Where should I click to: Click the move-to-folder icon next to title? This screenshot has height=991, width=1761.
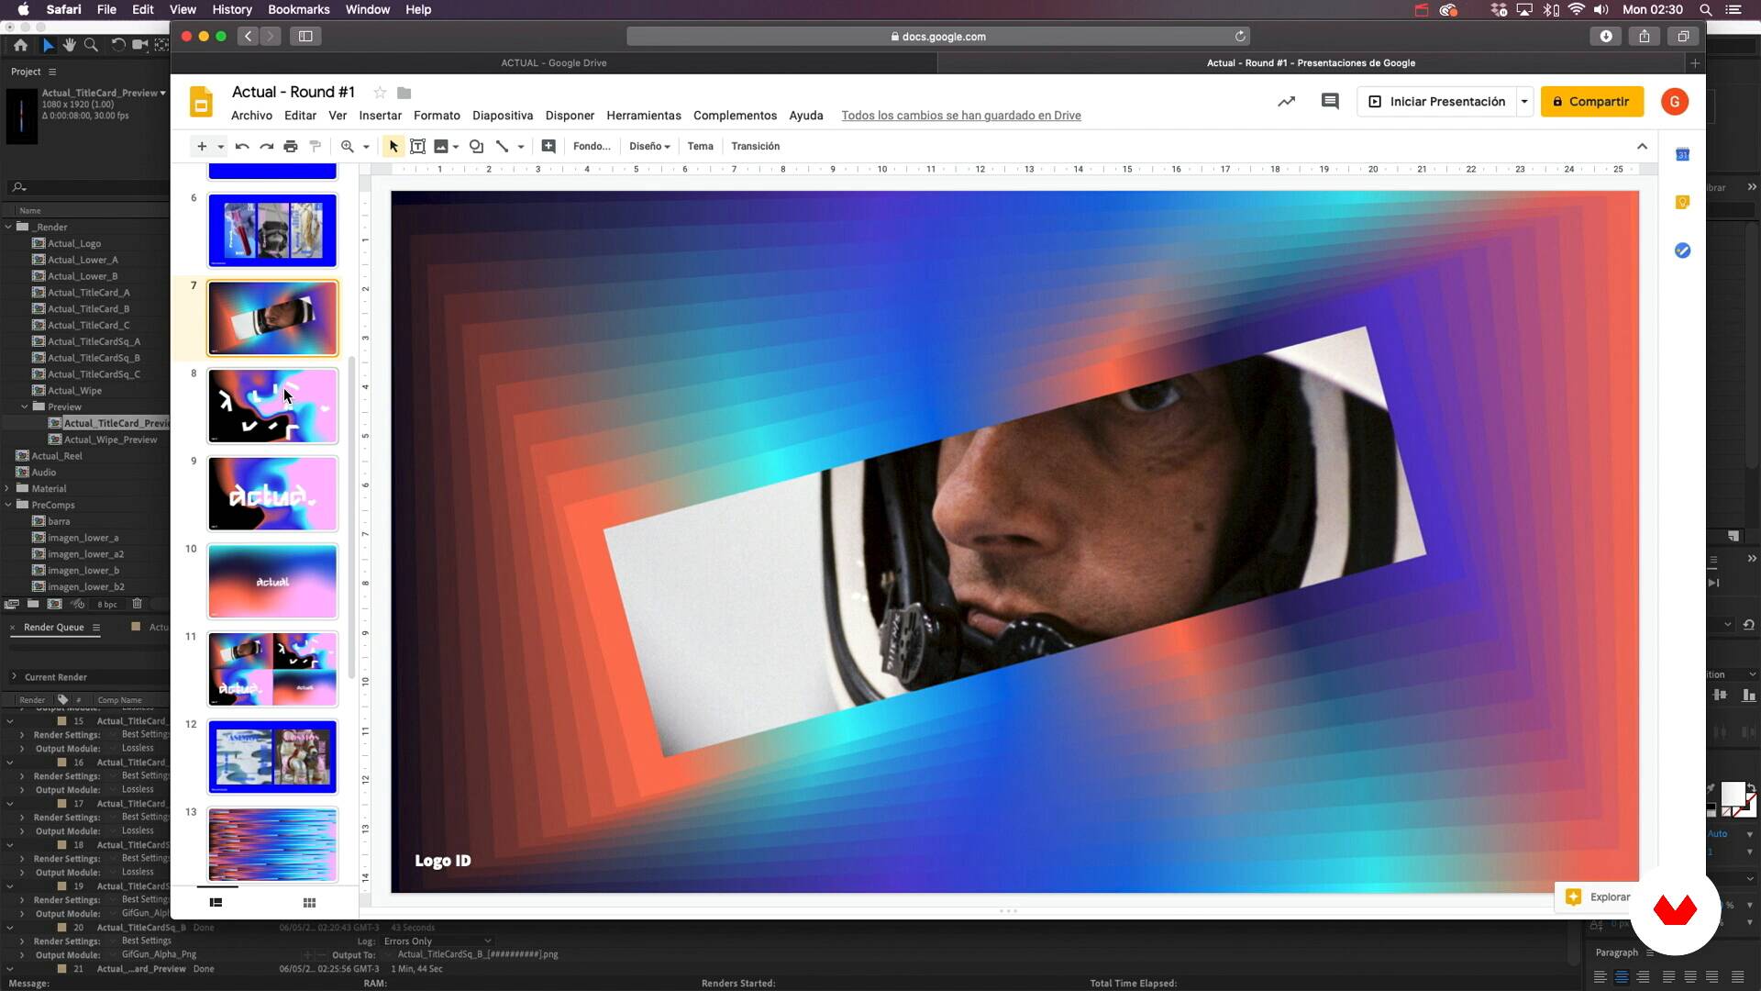tap(404, 93)
